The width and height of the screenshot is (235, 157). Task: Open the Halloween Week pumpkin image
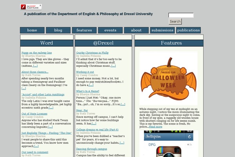click(168, 78)
